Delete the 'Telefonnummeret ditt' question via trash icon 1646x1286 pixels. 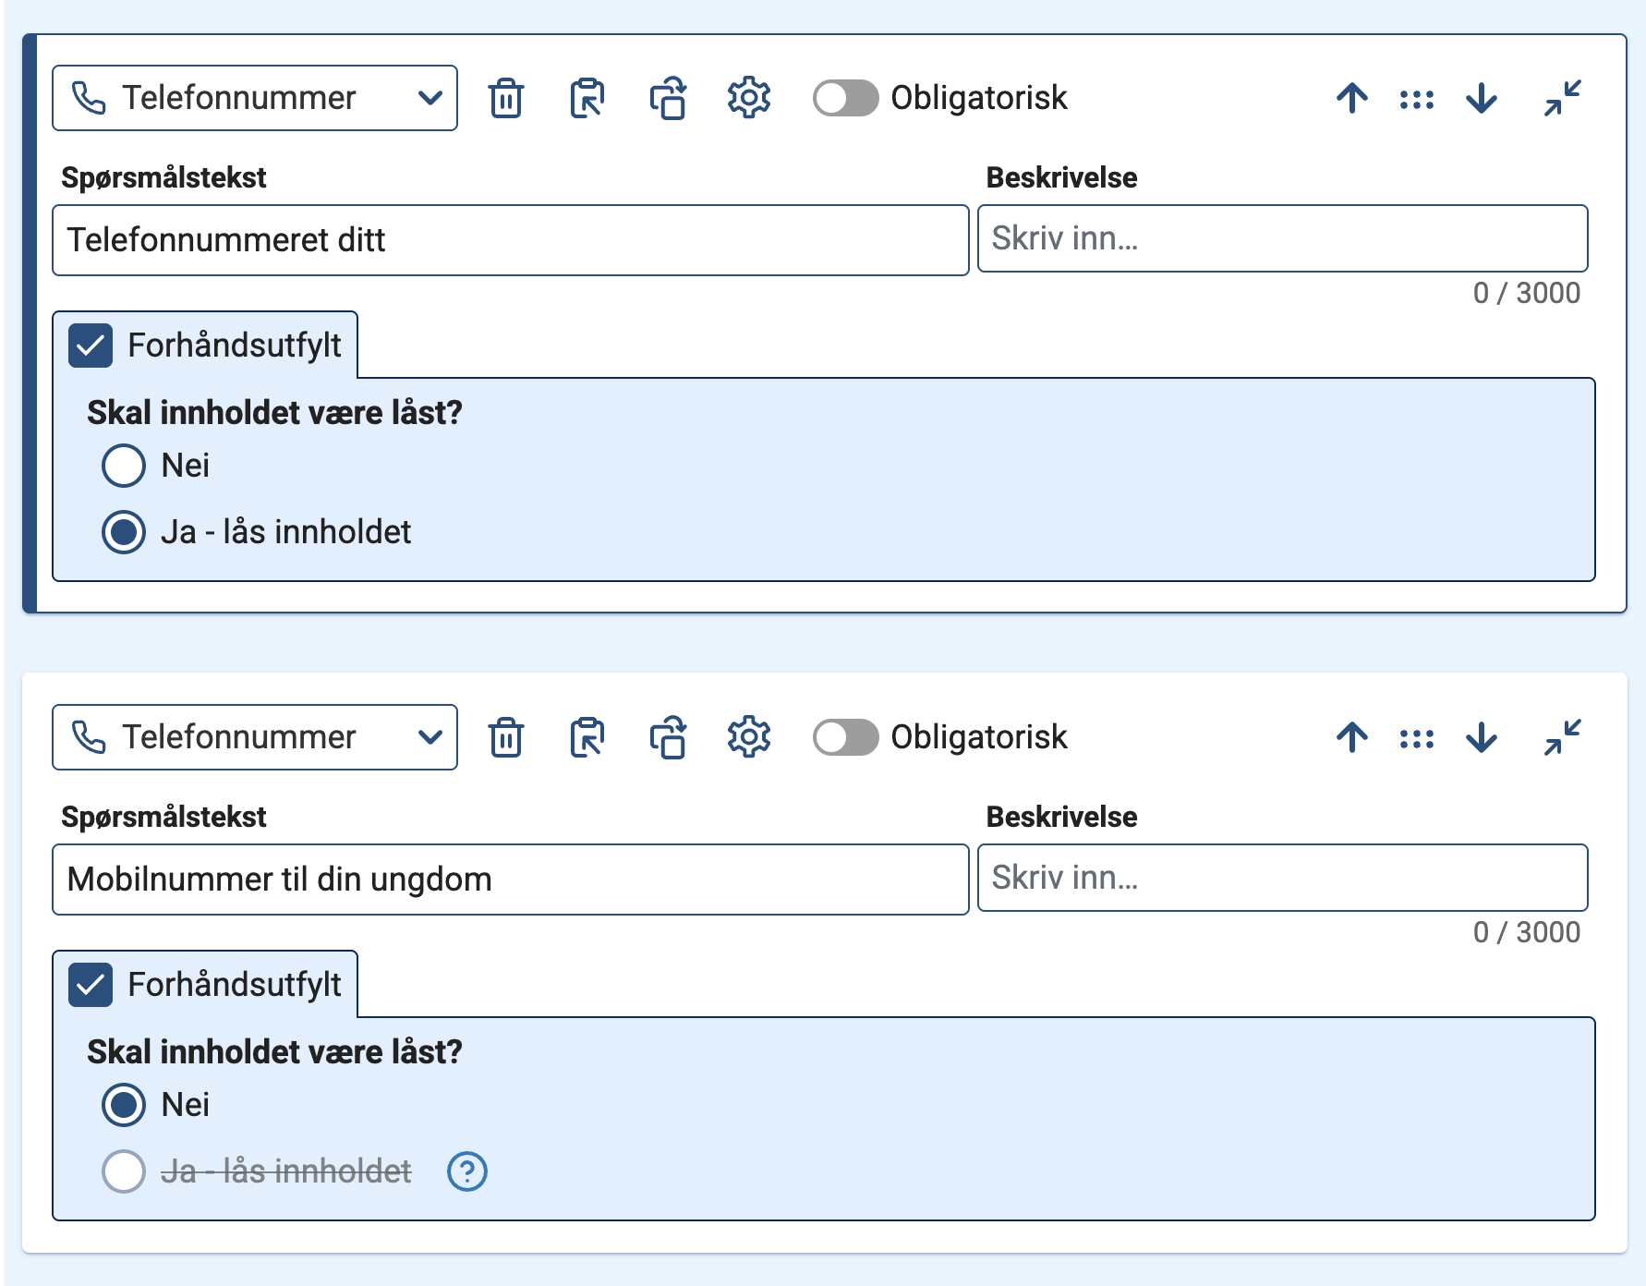click(x=506, y=98)
